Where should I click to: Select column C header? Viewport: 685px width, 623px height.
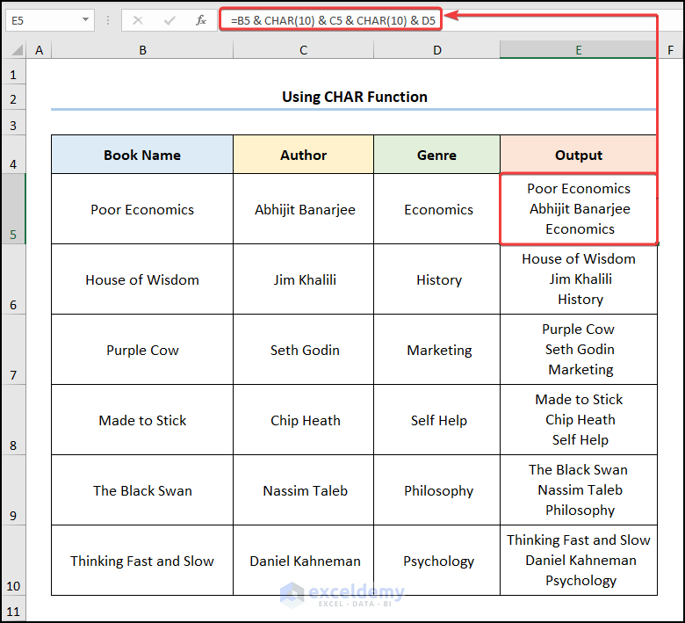(x=303, y=50)
